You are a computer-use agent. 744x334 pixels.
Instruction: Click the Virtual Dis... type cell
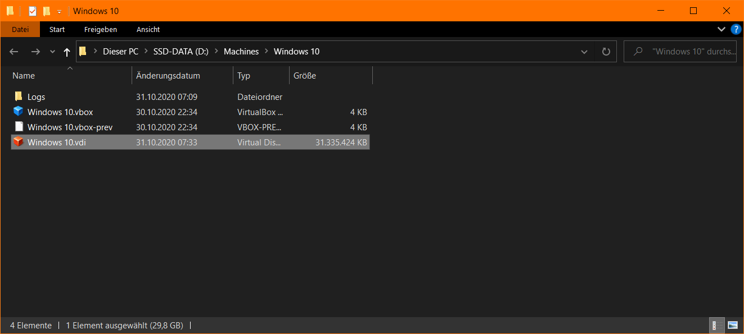259,143
